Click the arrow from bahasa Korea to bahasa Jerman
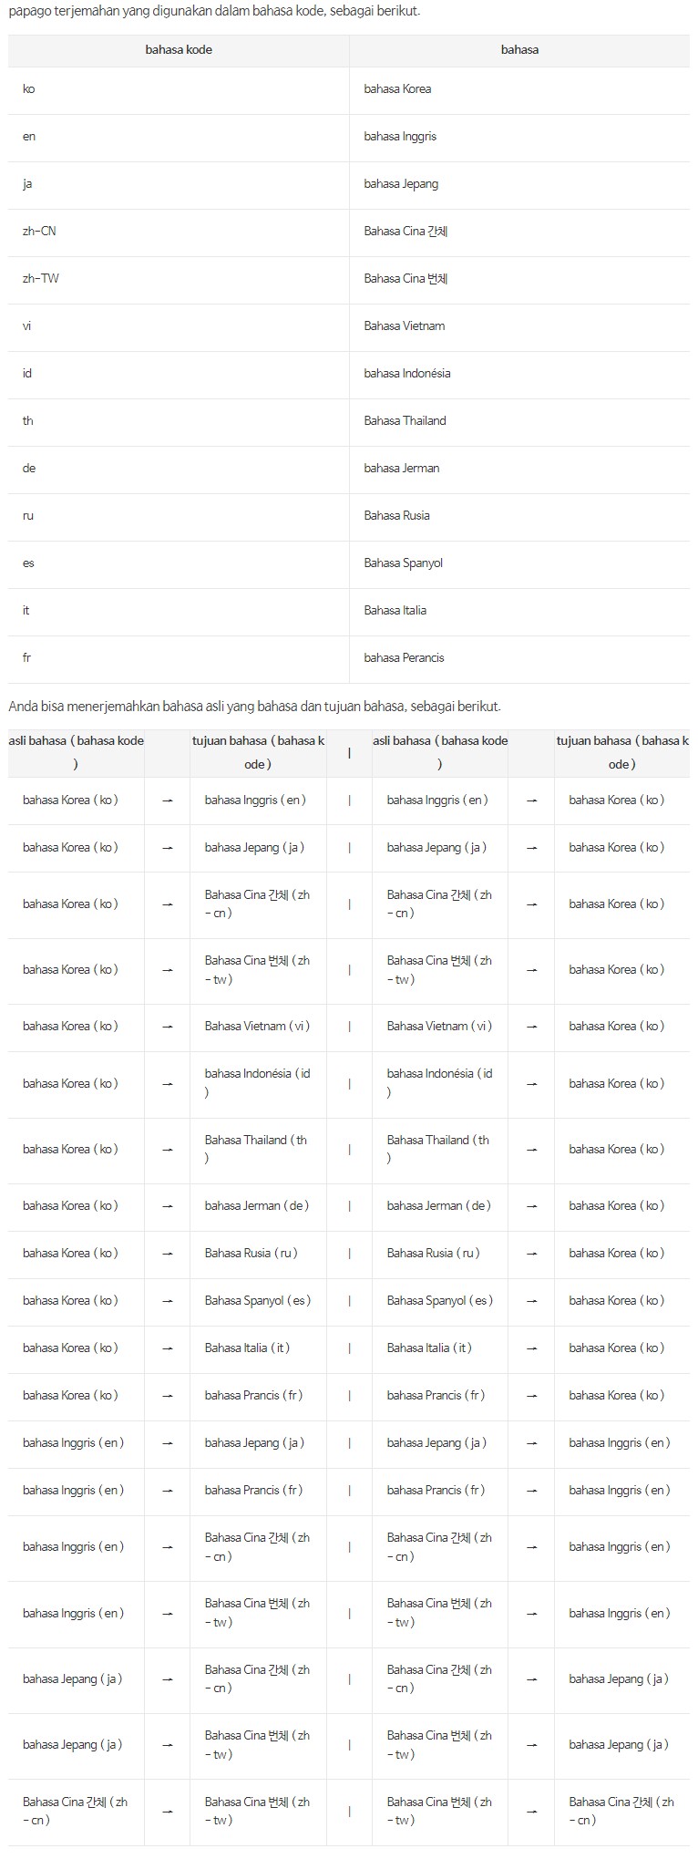This screenshot has width=698, height=1859. pyautogui.click(x=167, y=1206)
